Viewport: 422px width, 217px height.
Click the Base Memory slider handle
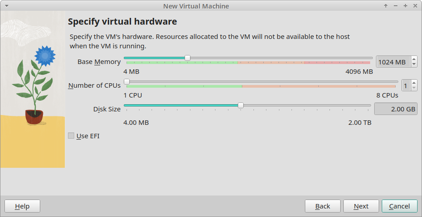click(188, 58)
